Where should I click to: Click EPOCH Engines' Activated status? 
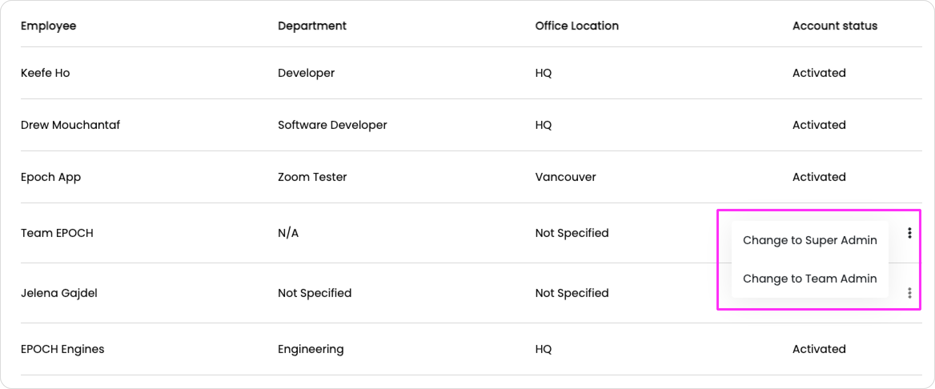tap(819, 349)
